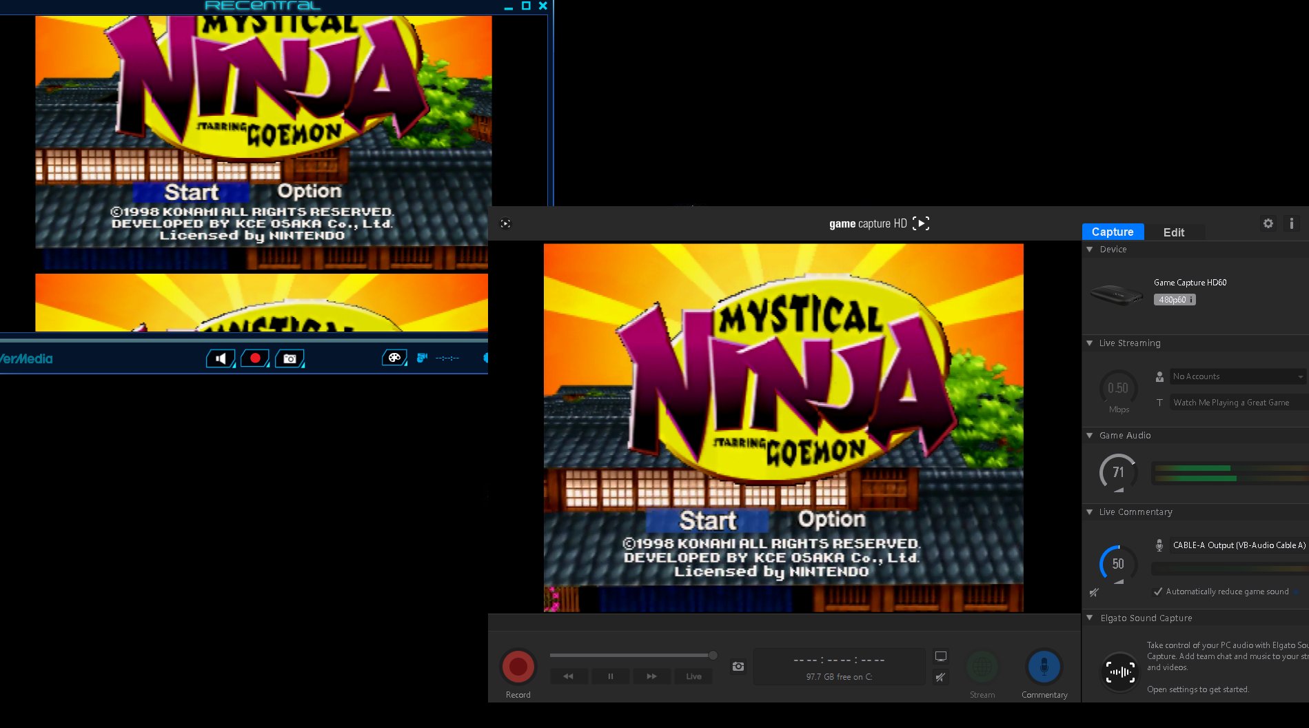Click the disk space free text display
Image resolution: width=1309 pixels, height=728 pixels.
point(839,677)
